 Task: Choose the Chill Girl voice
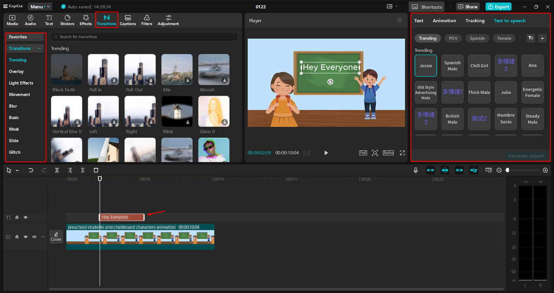pos(479,66)
